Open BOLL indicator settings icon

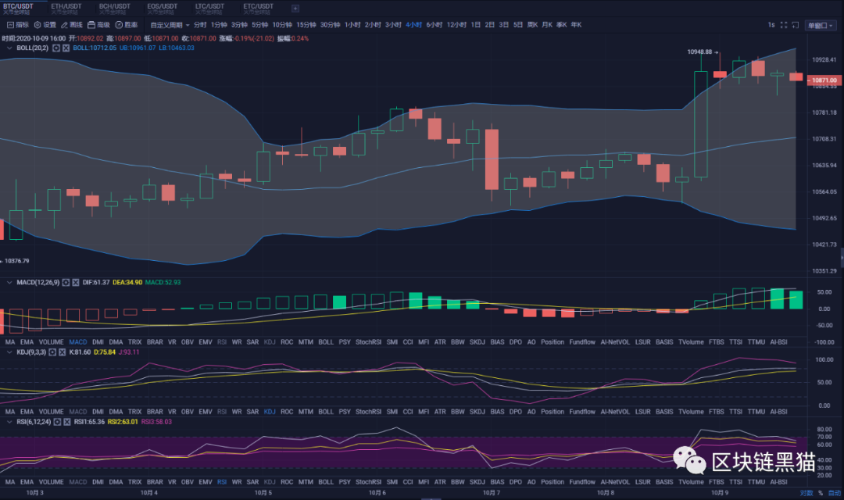tap(56, 48)
